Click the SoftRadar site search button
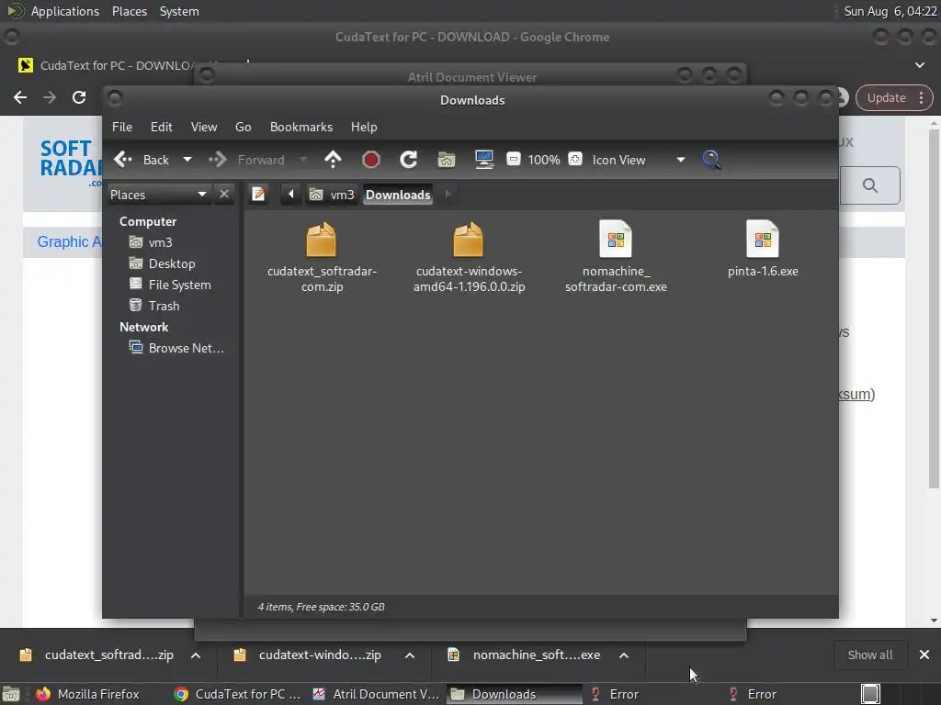This screenshot has width=941, height=705. [x=870, y=185]
